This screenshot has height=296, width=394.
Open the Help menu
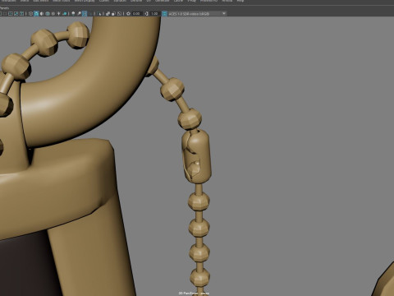click(241, 1)
